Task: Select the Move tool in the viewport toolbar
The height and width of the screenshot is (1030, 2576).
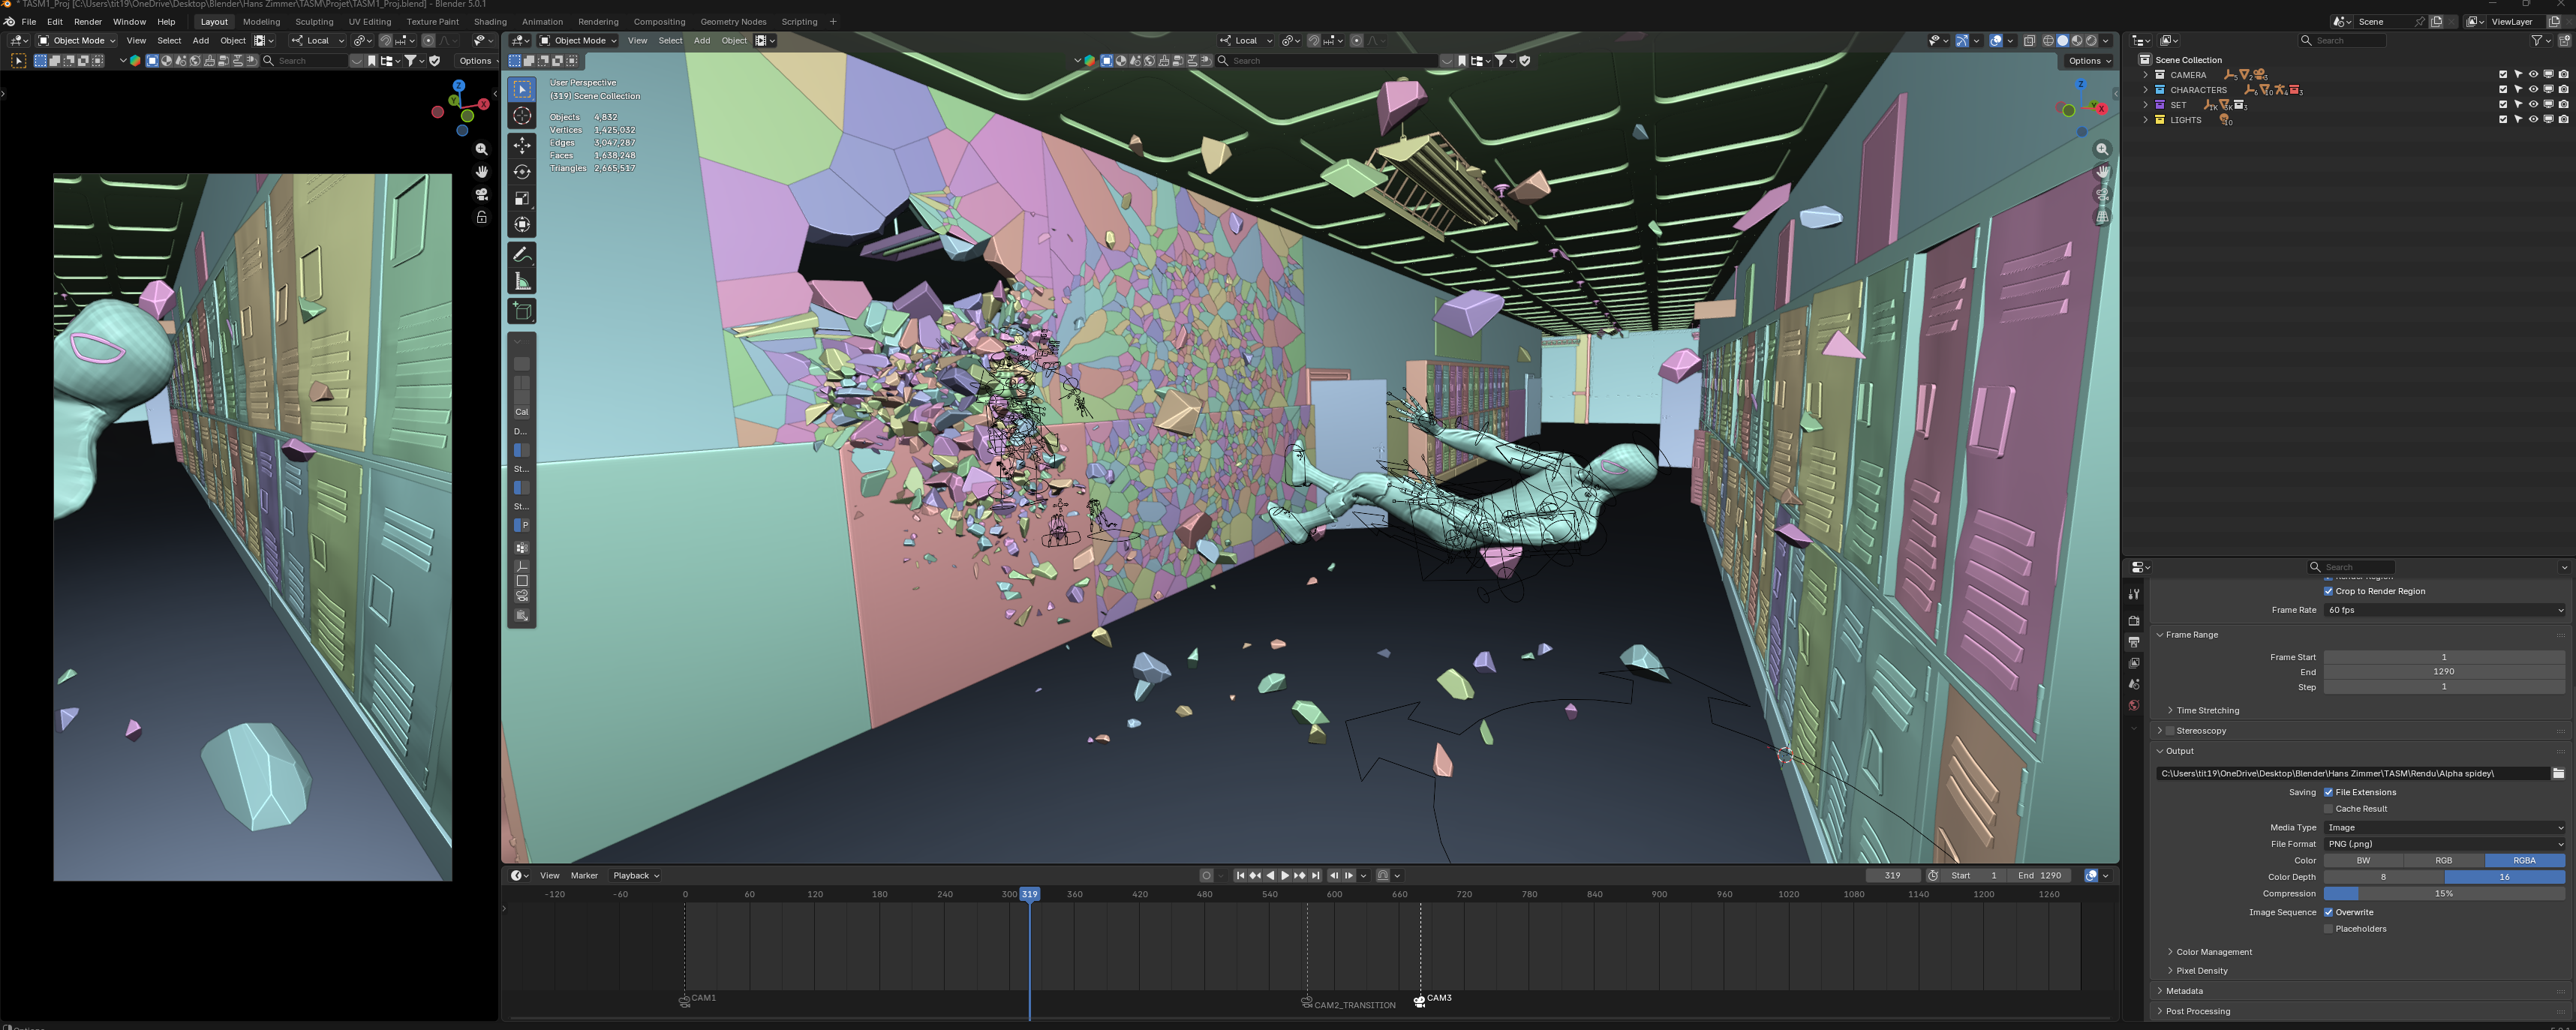Action: (x=521, y=143)
